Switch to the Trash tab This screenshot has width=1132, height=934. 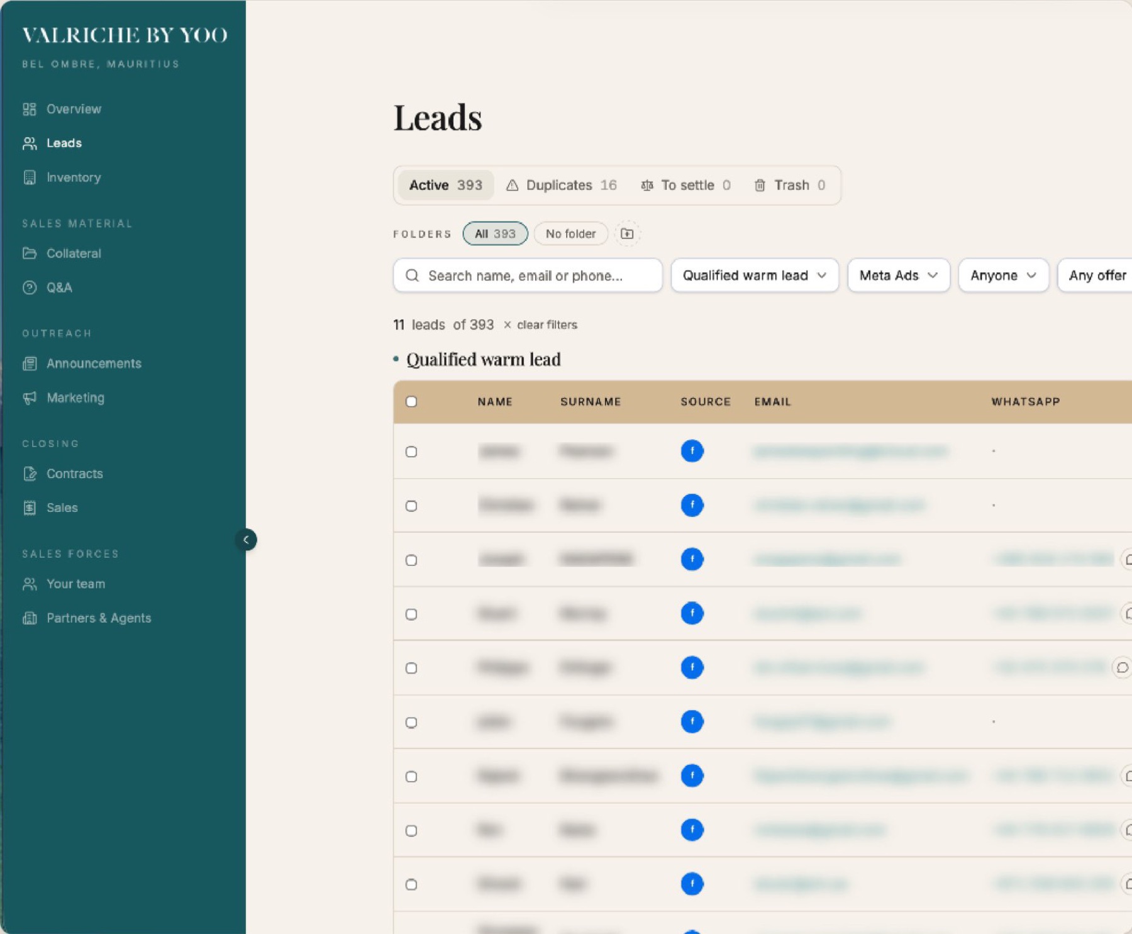(x=790, y=185)
